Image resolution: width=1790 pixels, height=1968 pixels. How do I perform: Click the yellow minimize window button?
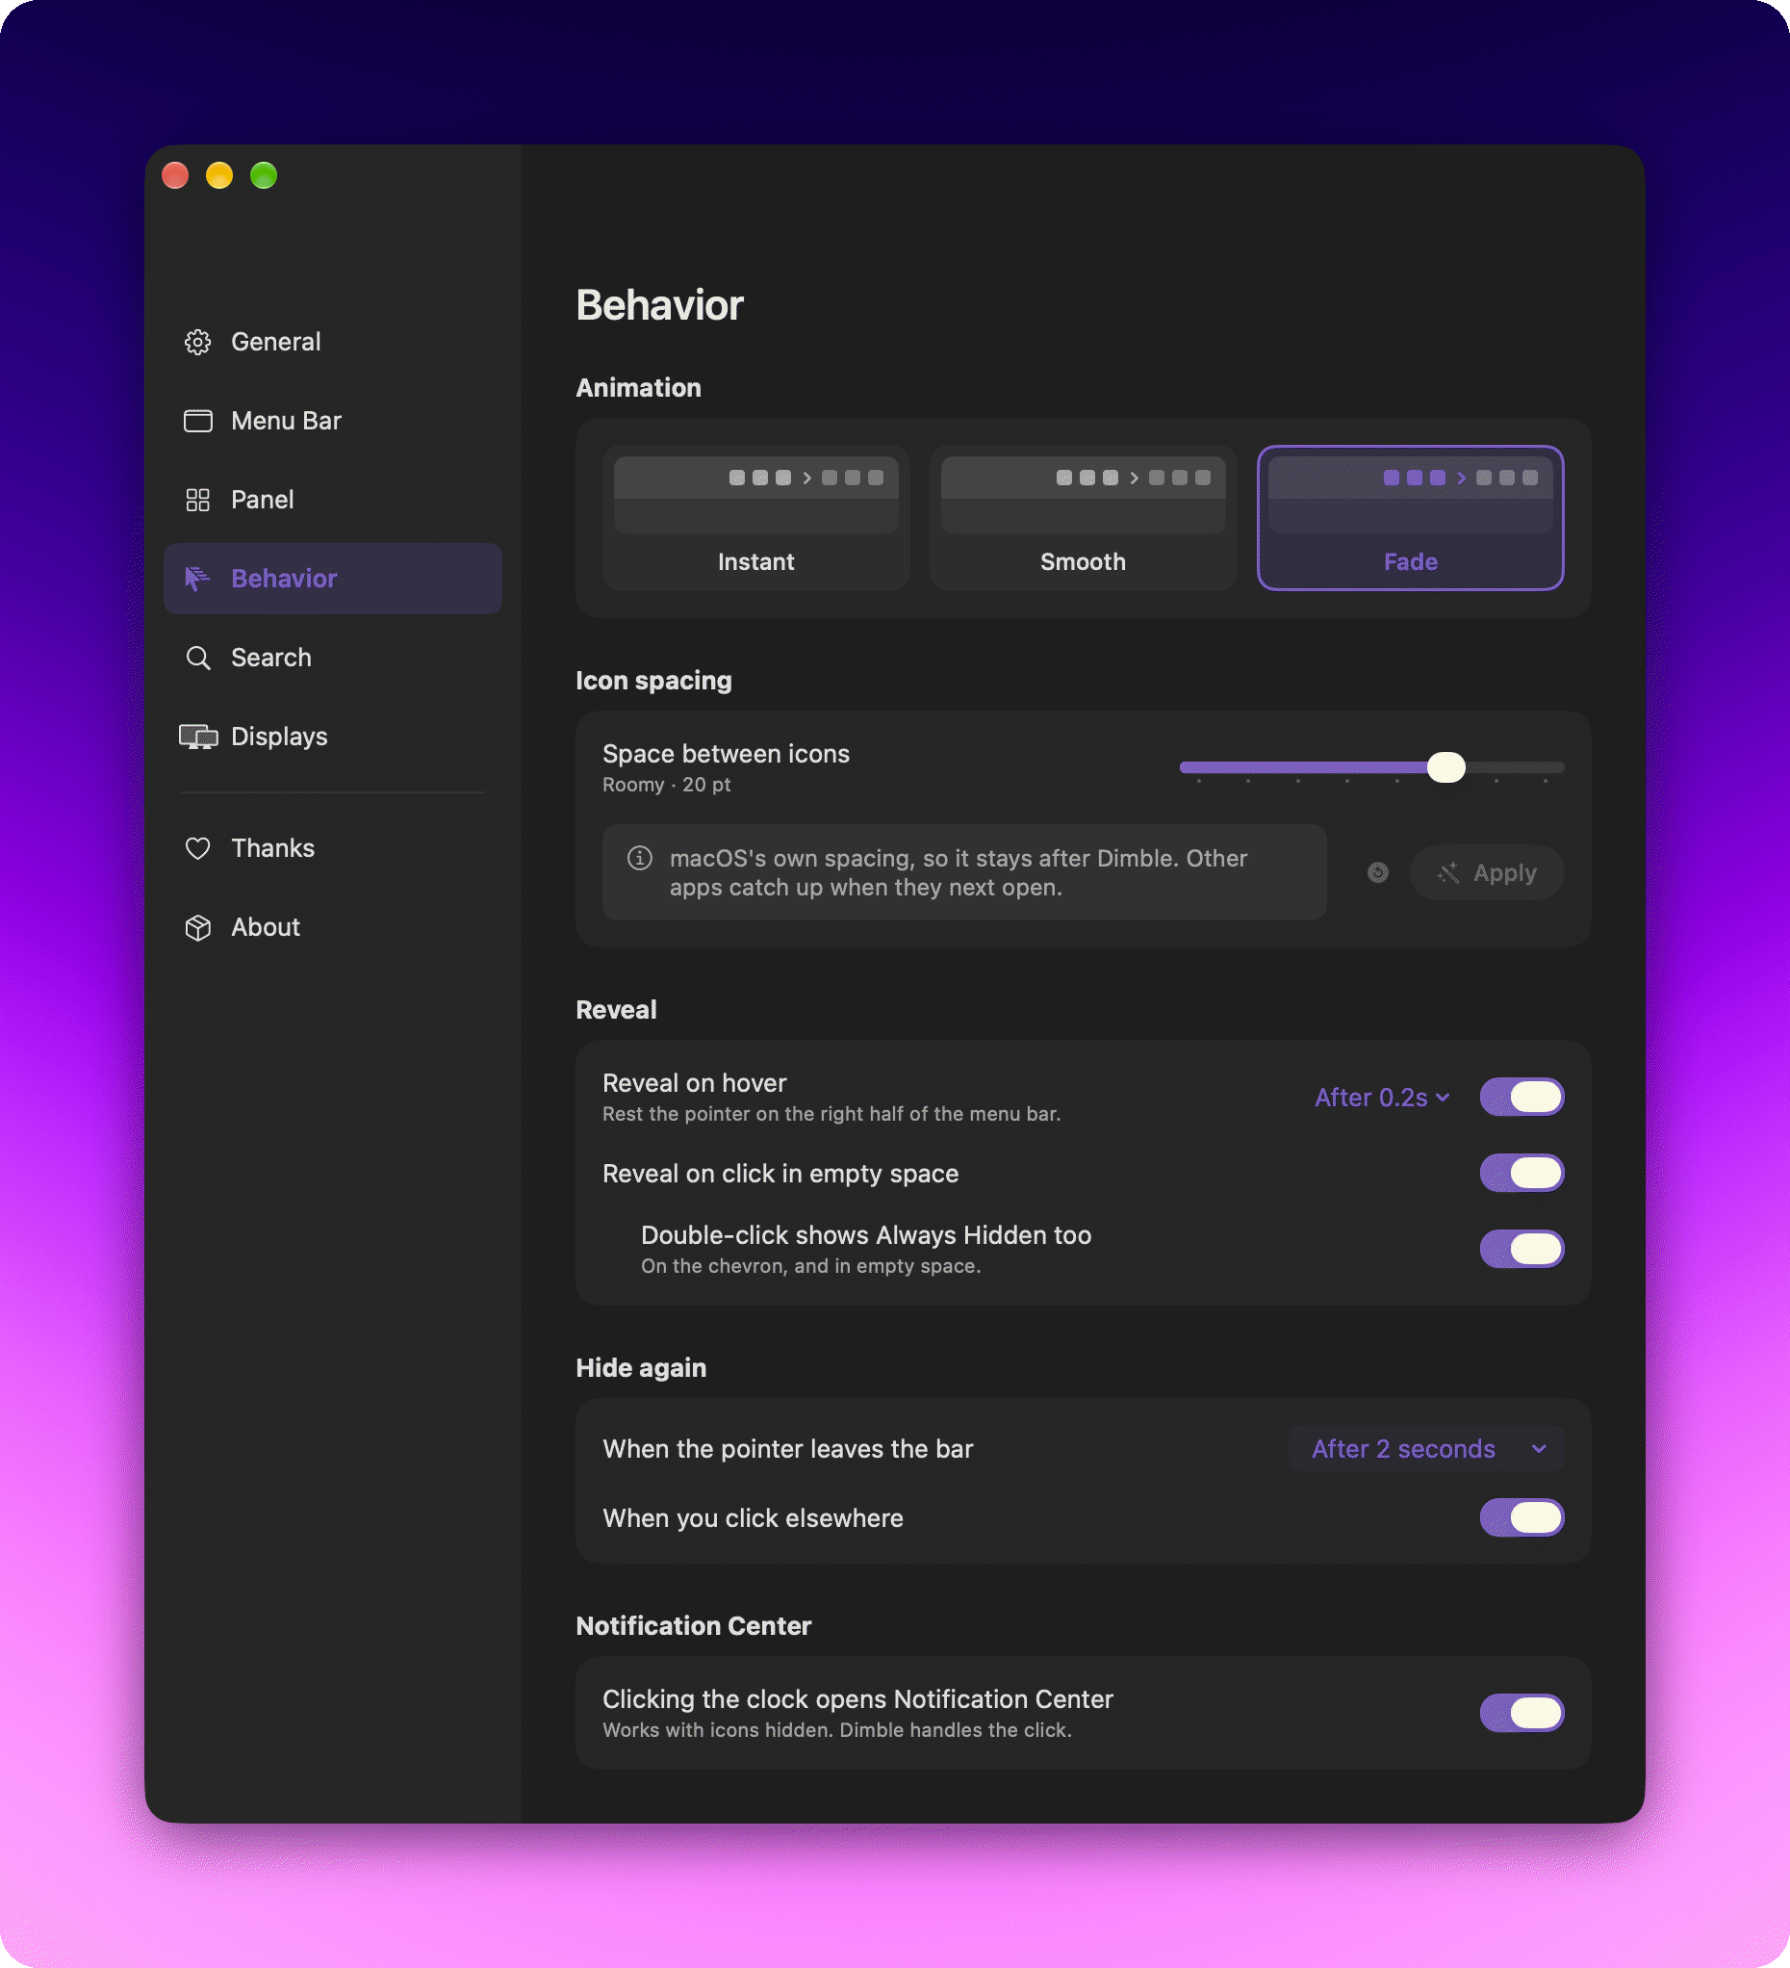pos(219,175)
